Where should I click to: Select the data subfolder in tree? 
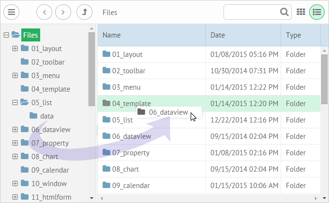[x=47, y=116]
